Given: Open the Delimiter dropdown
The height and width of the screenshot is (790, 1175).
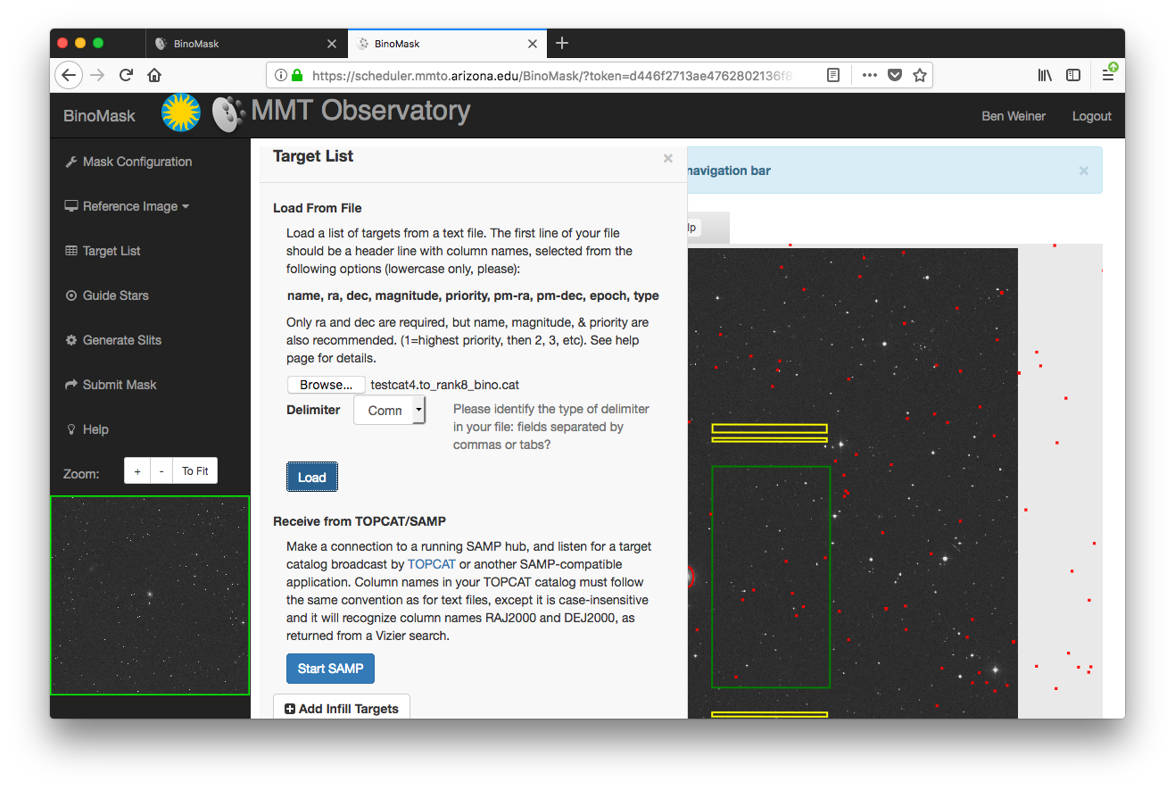Looking at the screenshot, I should (x=390, y=411).
